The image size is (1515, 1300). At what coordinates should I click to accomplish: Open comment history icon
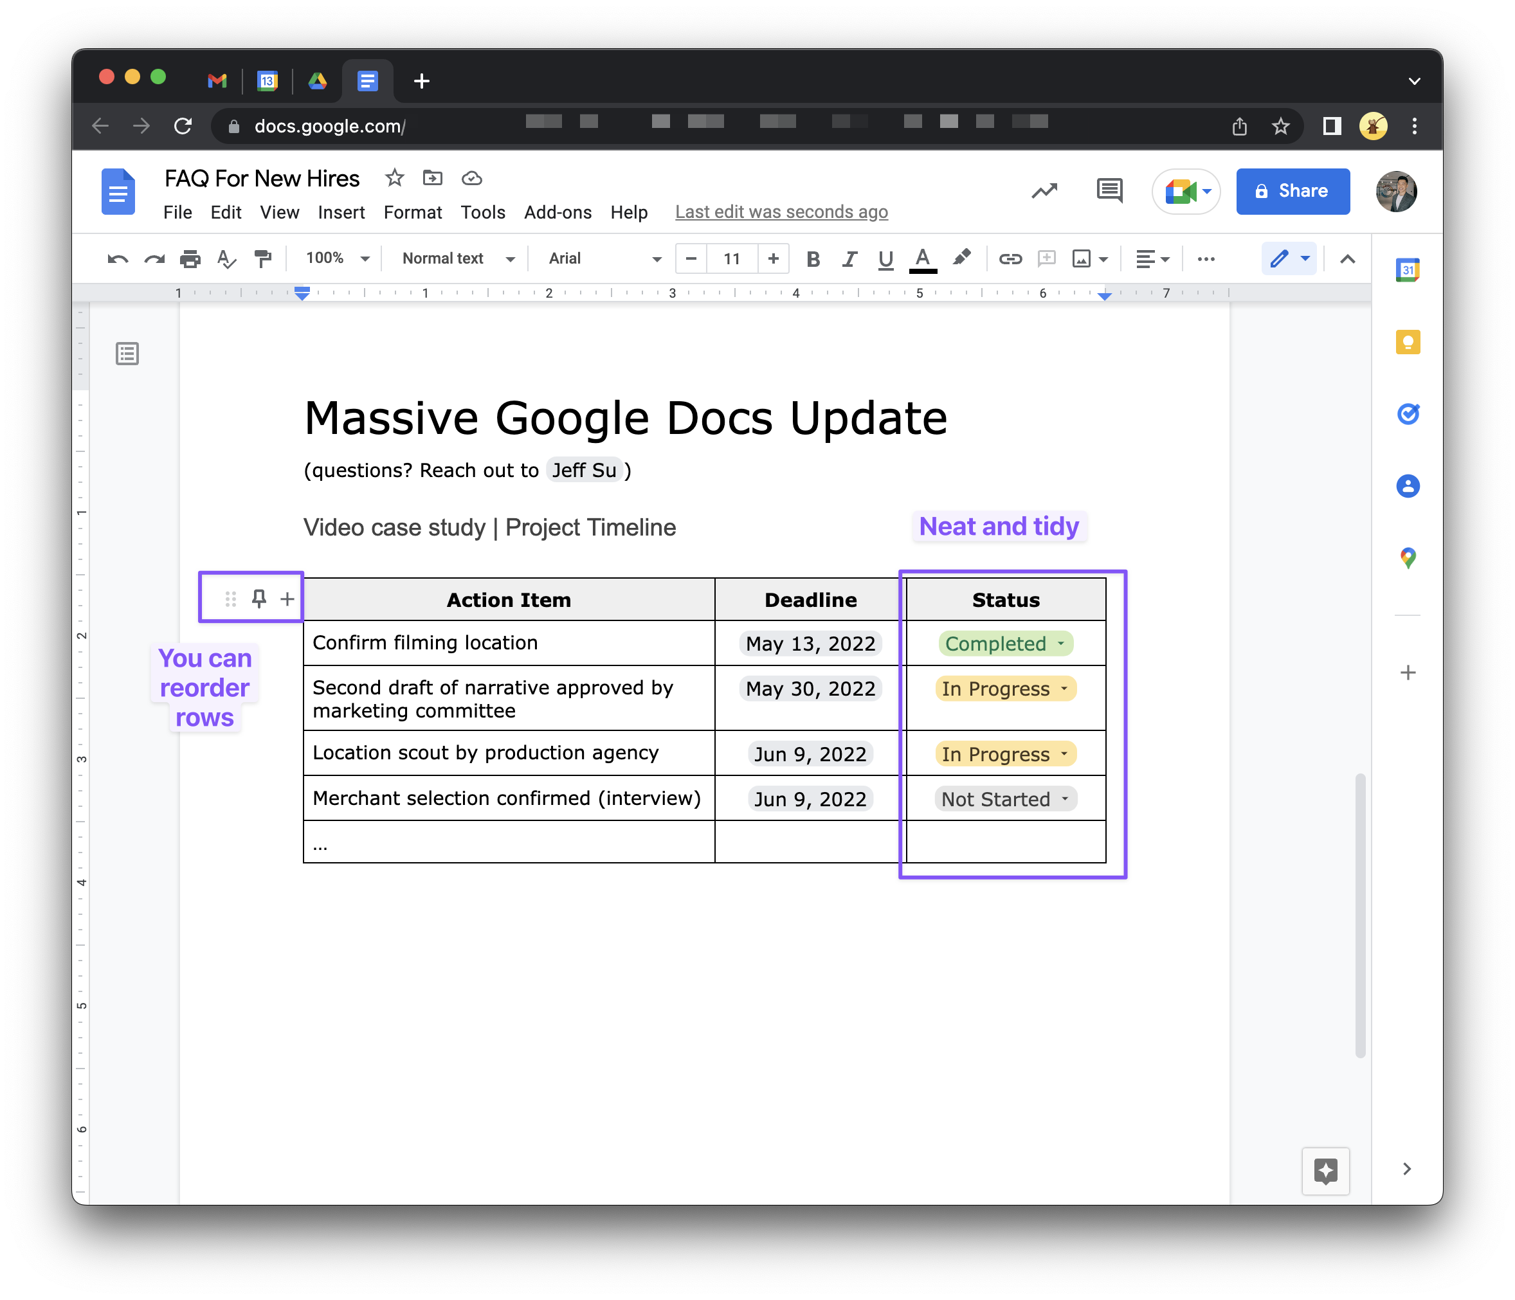tap(1109, 191)
